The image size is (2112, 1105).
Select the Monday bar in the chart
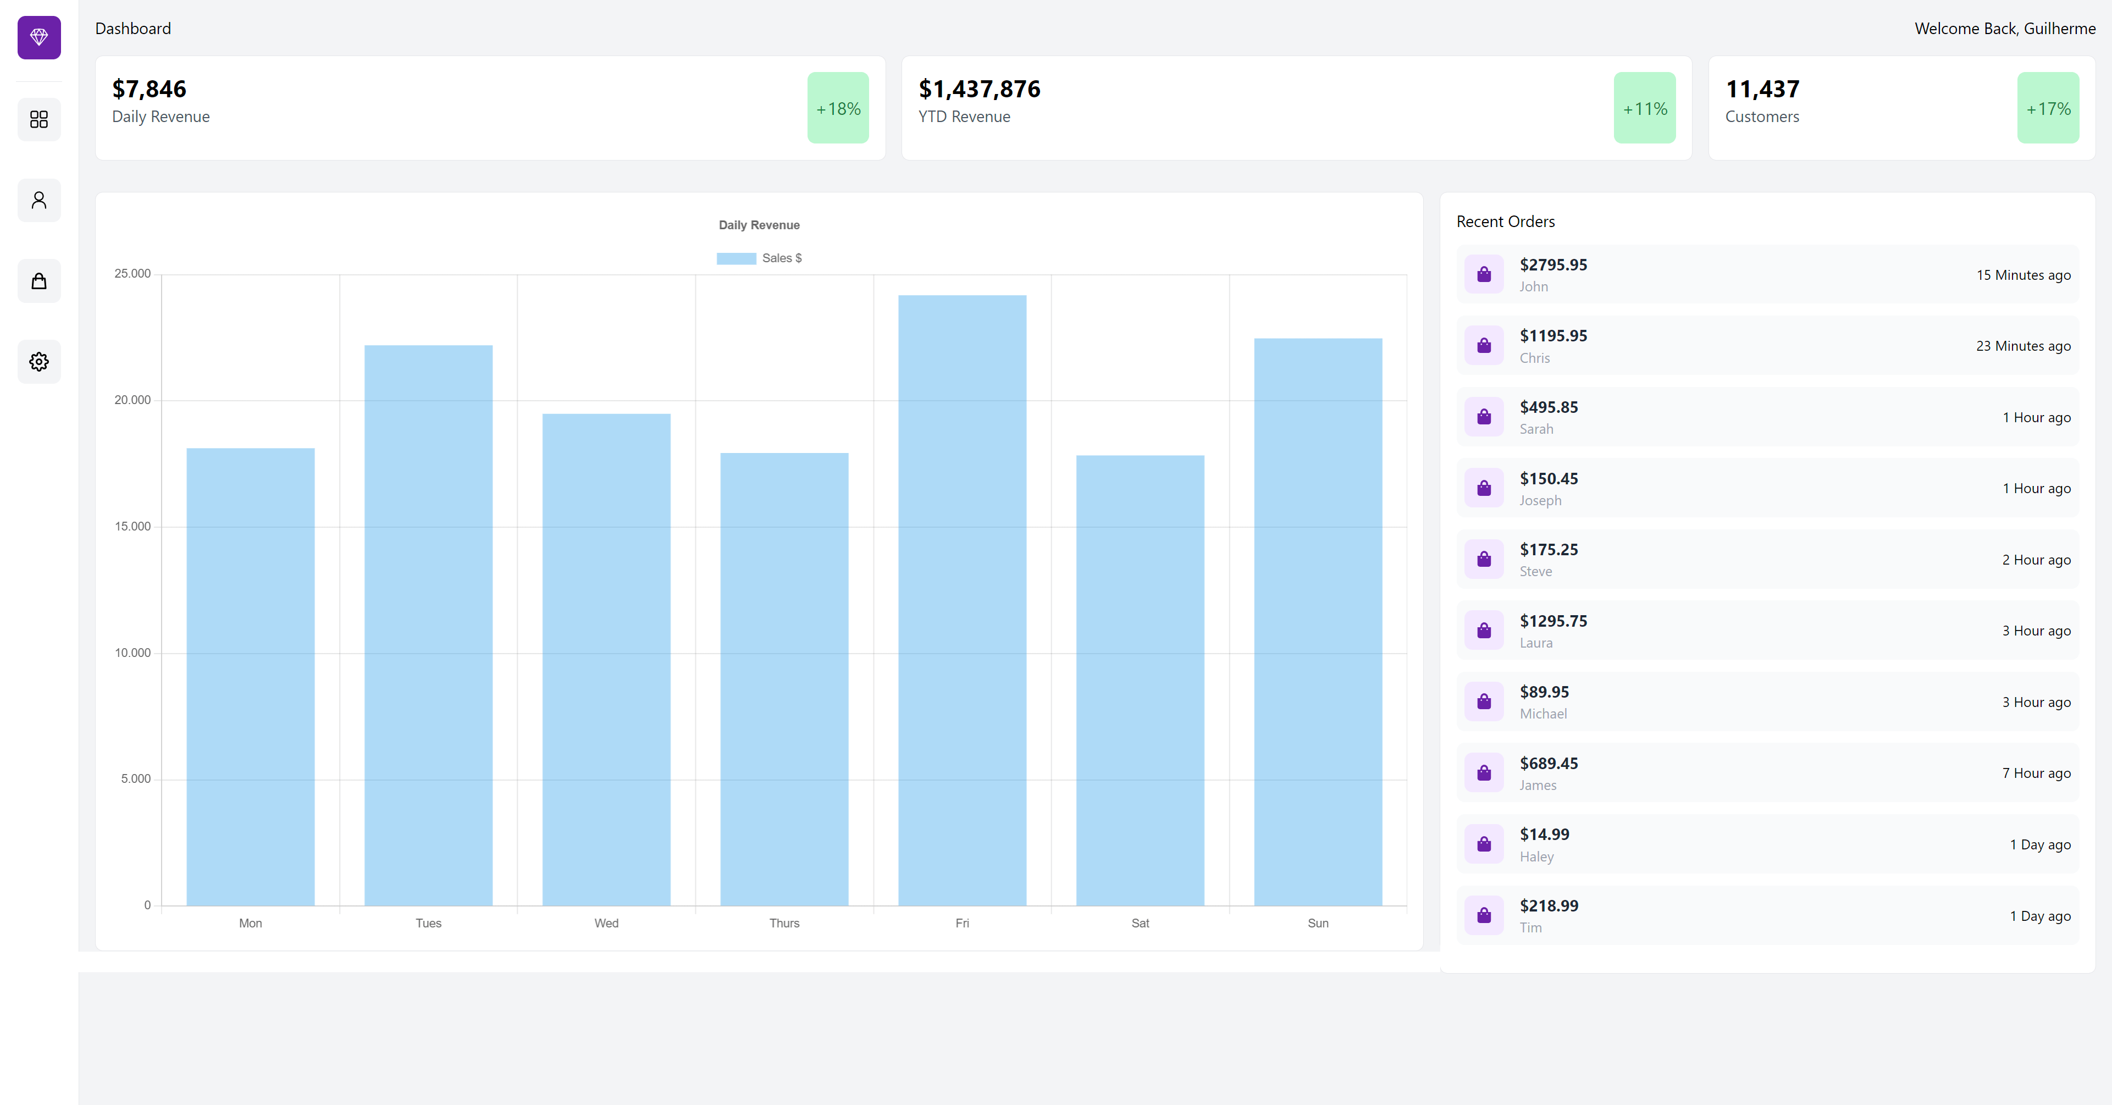250,676
